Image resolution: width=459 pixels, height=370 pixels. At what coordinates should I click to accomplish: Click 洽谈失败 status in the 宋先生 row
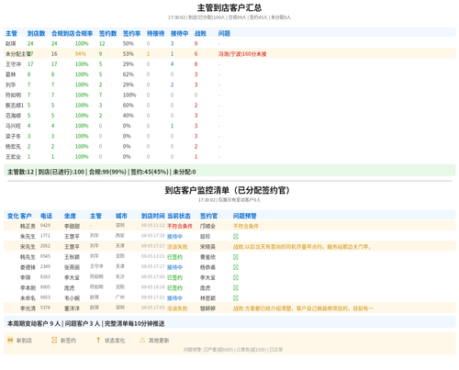177,247
